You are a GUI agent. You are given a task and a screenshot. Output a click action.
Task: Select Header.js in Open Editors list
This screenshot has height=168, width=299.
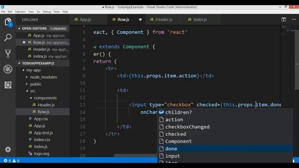point(43,49)
